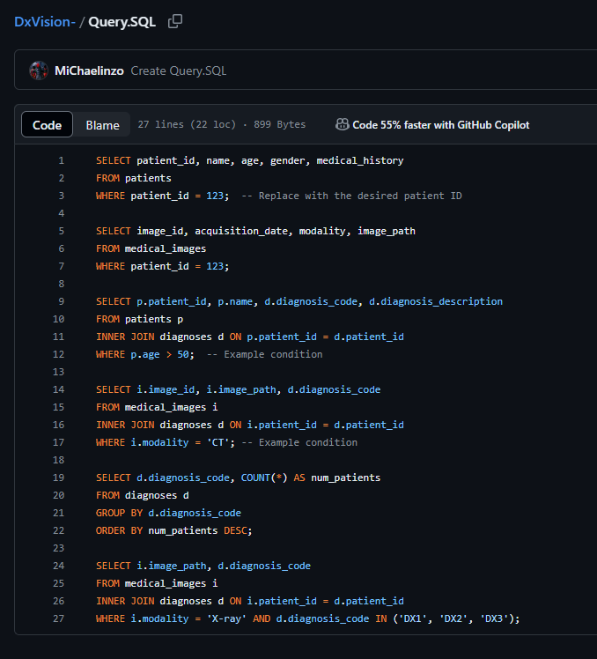
Task: Select line number 22 with ORDER BY
Action: coord(59,530)
